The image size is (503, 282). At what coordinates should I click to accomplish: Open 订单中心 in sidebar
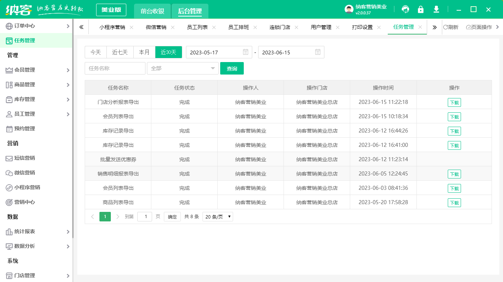point(36,26)
